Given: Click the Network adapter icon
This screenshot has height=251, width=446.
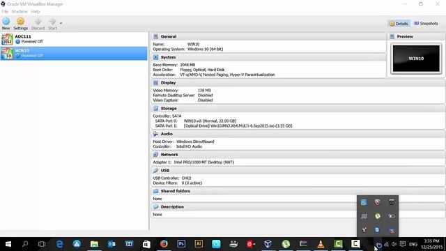Looking at the screenshot, I should [x=155, y=155].
